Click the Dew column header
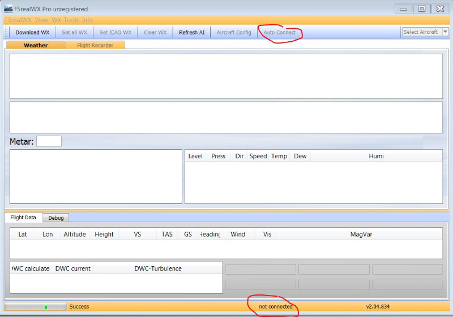 pos(300,156)
